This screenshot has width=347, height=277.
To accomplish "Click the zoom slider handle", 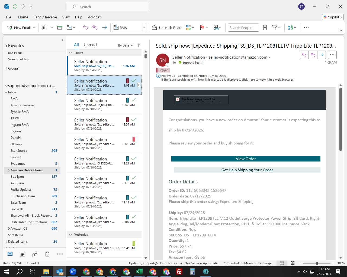I will pyautogui.click(x=317, y=263).
